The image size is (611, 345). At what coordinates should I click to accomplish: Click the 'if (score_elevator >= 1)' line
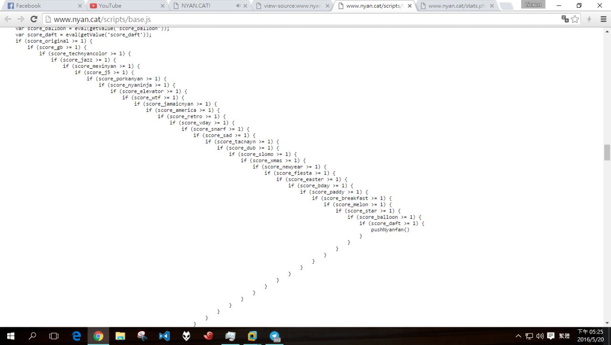pos(149,91)
